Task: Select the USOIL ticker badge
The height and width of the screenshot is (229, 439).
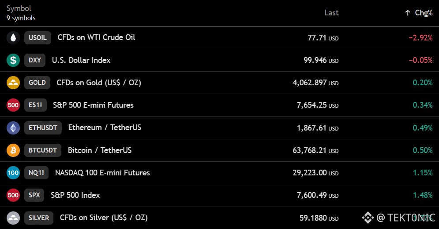Action: (x=38, y=38)
